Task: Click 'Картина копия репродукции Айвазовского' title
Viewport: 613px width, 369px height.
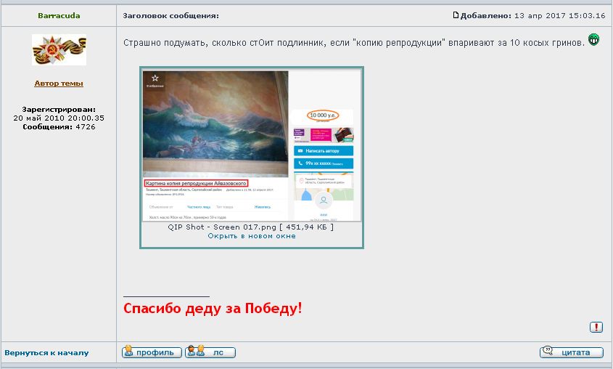Action: coord(196,183)
